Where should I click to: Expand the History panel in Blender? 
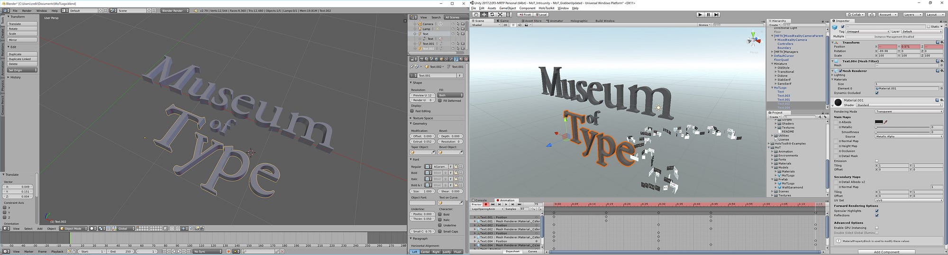[x=9, y=77]
